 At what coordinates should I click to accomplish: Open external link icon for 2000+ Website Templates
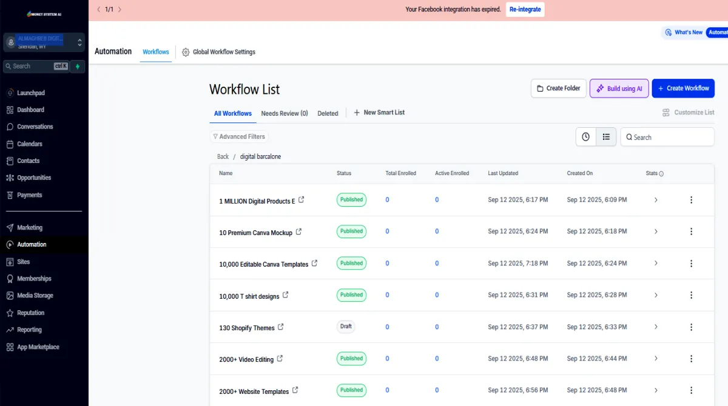pyautogui.click(x=295, y=390)
